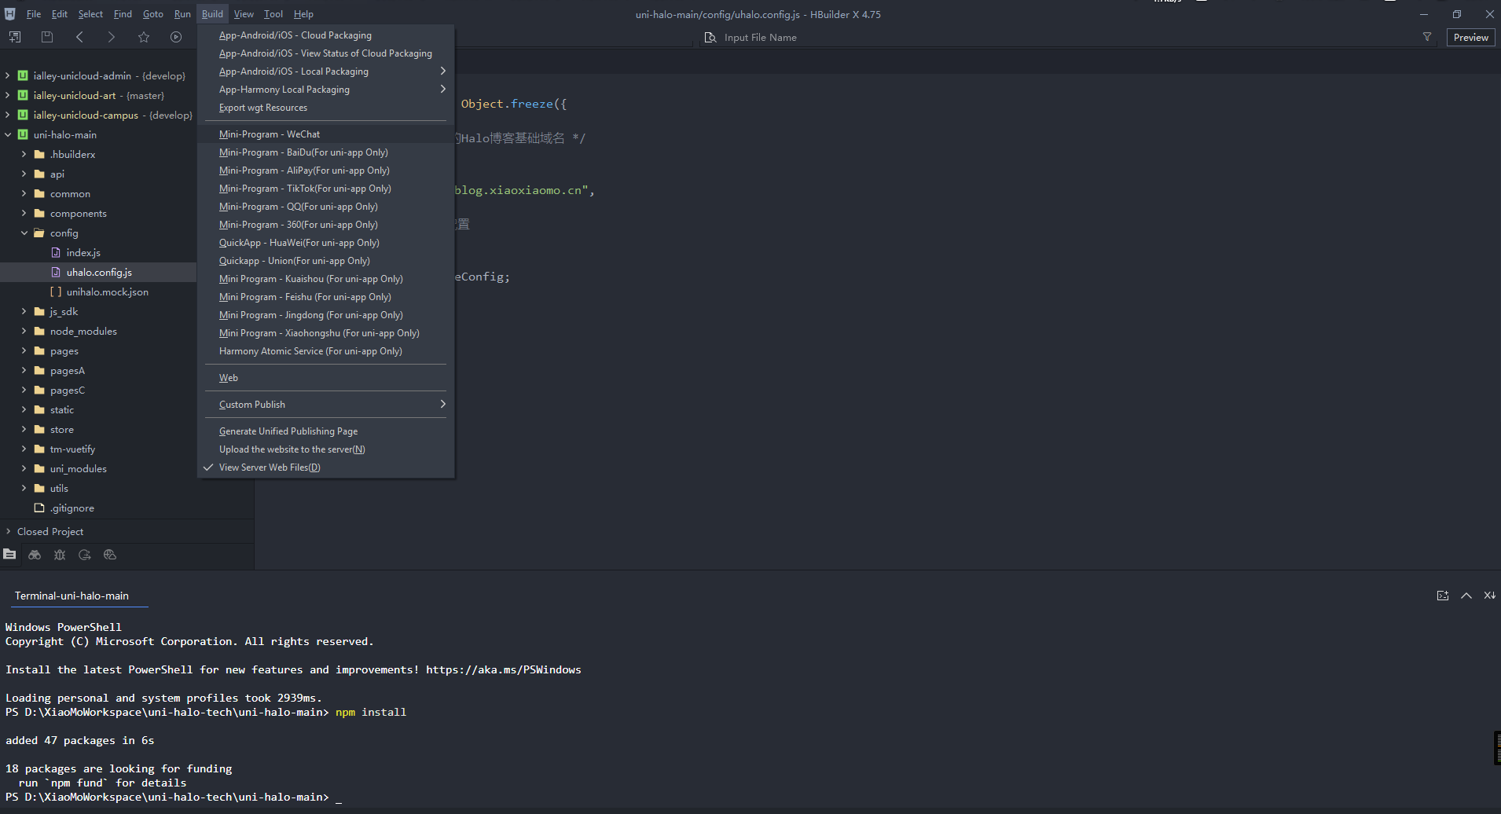Click the scrollbar thumb at right edge

pyautogui.click(x=1497, y=748)
